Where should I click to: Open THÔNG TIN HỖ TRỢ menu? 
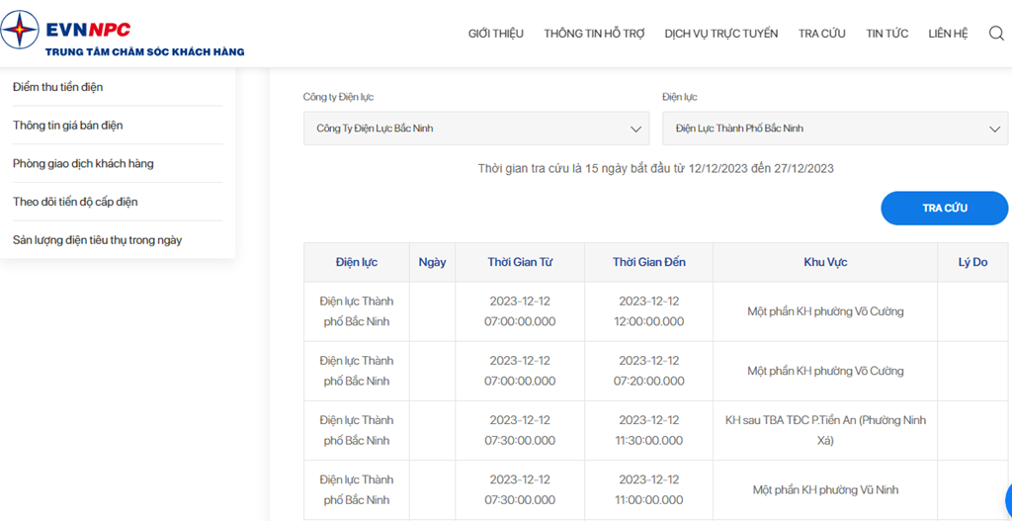594,34
